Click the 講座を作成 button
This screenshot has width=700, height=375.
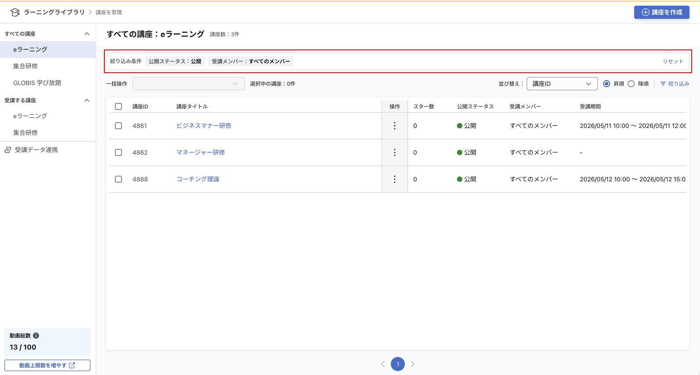click(662, 12)
